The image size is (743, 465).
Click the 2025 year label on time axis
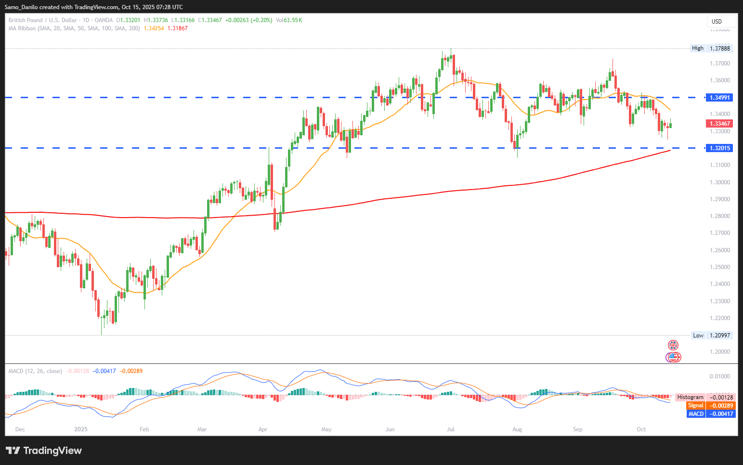pos(81,429)
